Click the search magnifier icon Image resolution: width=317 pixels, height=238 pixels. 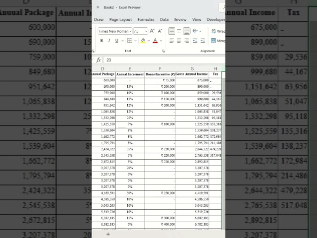point(223,7)
